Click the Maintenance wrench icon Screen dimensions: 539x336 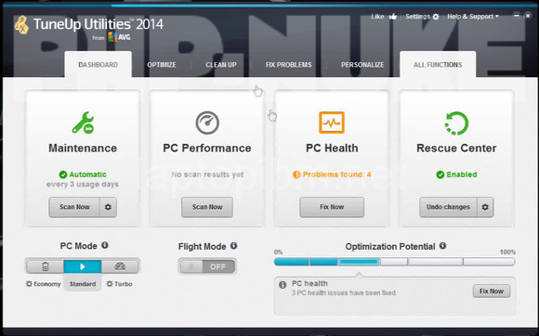point(83,123)
